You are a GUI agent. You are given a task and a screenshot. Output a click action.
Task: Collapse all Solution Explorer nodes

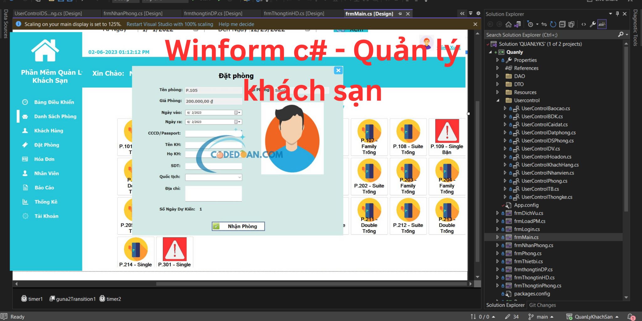(x=562, y=24)
